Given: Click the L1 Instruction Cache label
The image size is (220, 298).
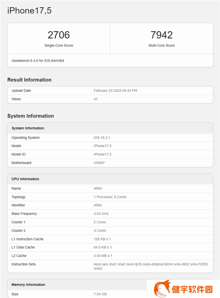Looking at the screenshot, I should [27, 239].
